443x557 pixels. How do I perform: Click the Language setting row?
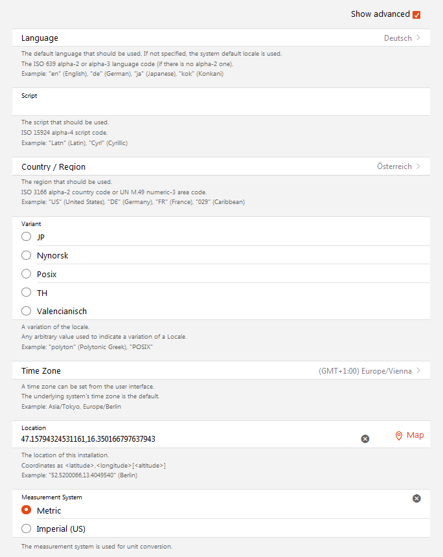(x=194, y=38)
